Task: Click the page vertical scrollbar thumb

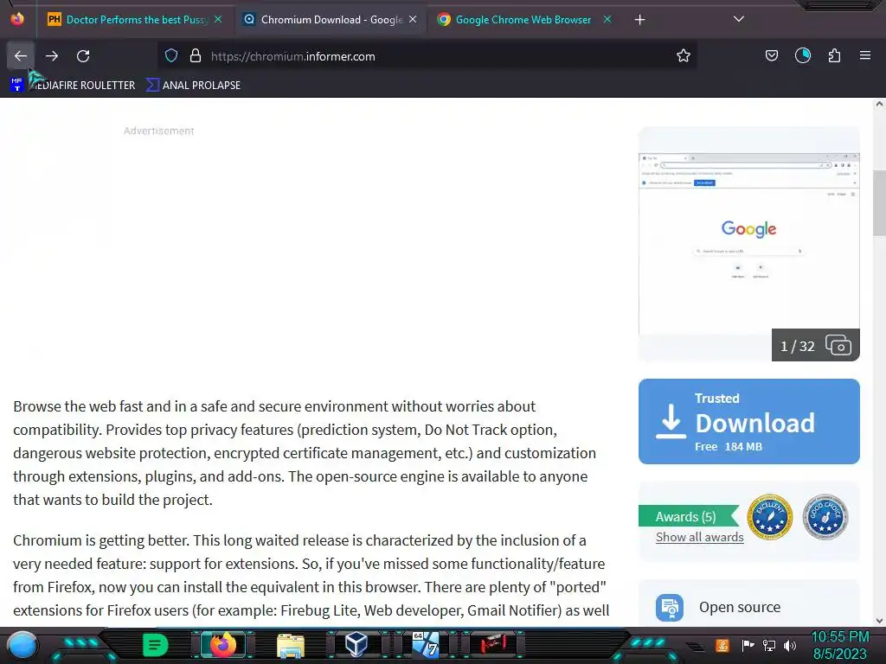Action: (879, 202)
